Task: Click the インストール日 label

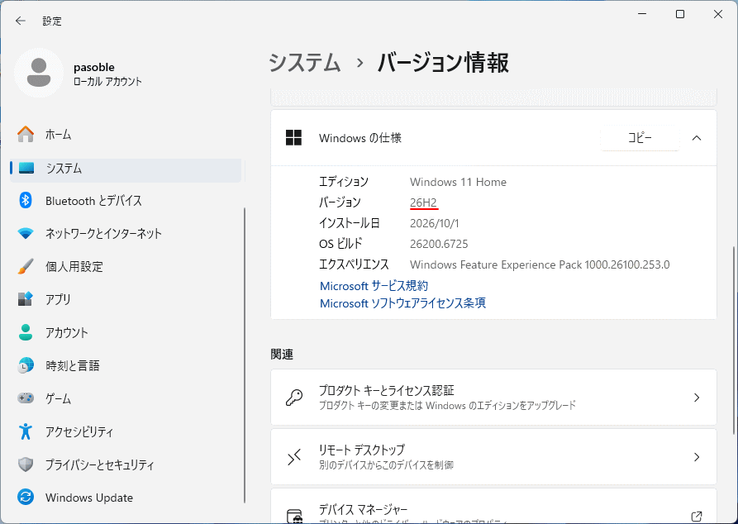Action: pos(350,223)
